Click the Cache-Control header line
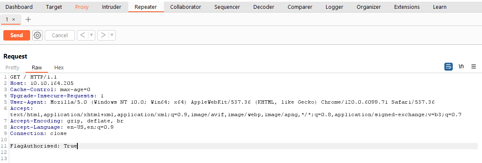The width and height of the screenshot is (482, 163). pyautogui.click(x=50, y=89)
